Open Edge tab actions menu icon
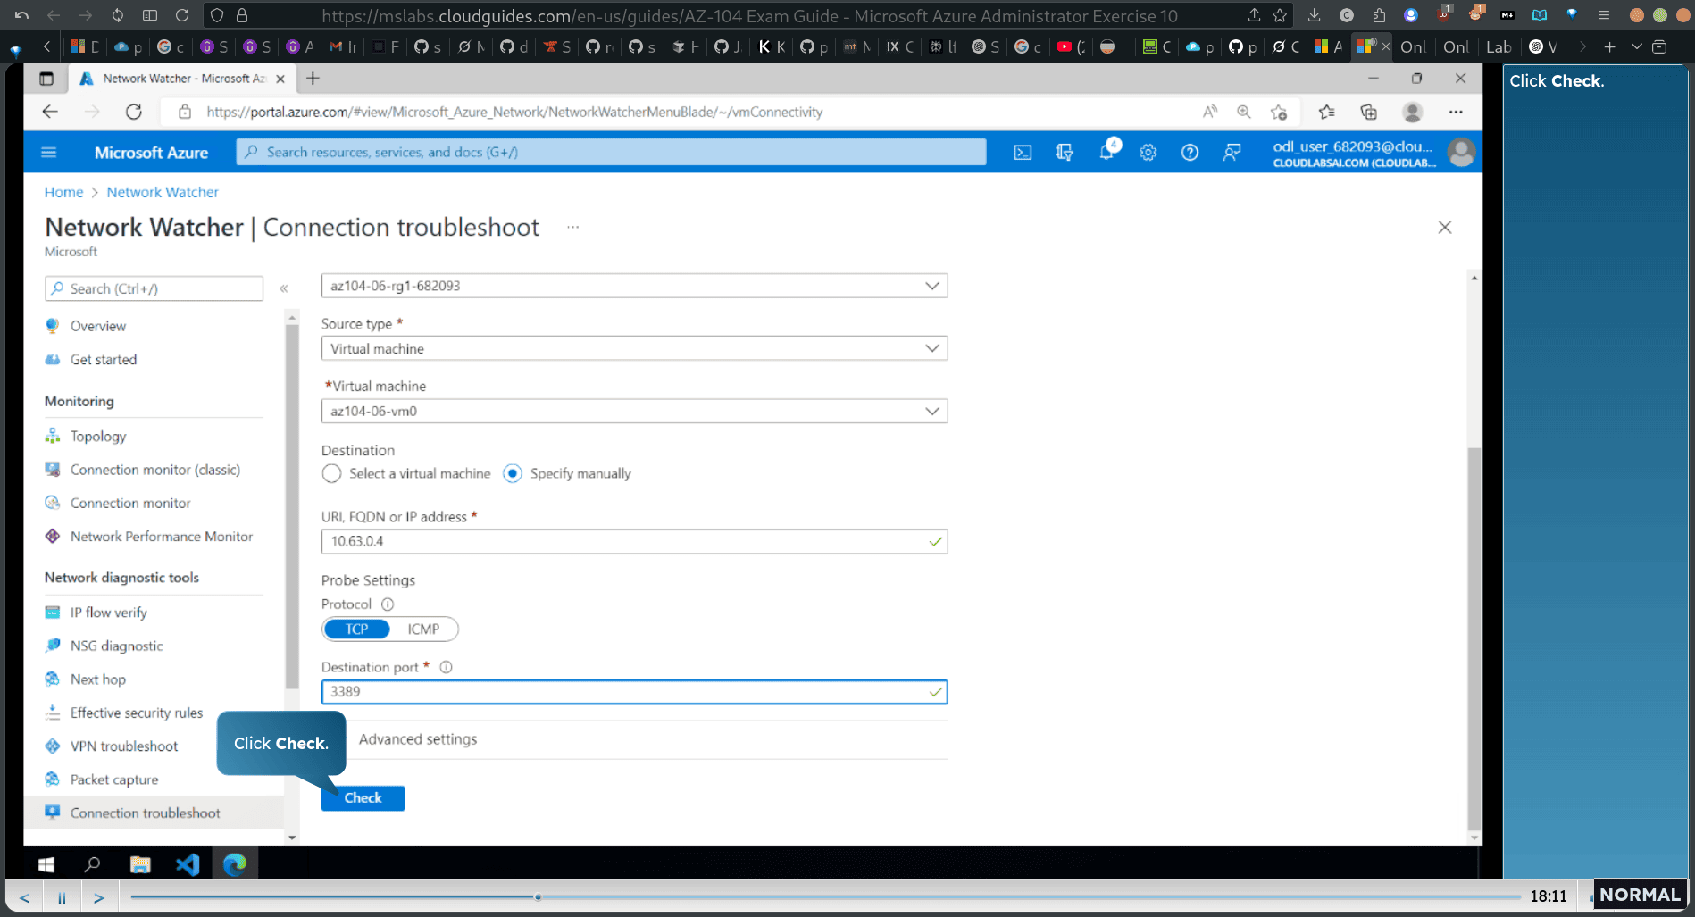This screenshot has height=917, width=1695. click(x=46, y=79)
